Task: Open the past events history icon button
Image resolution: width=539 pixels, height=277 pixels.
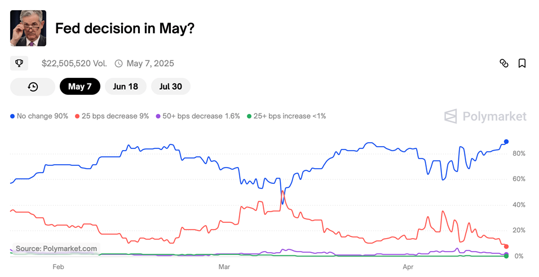Action: [33, 86]
